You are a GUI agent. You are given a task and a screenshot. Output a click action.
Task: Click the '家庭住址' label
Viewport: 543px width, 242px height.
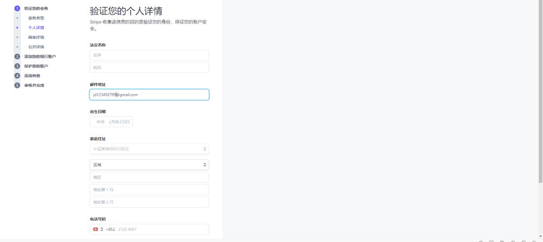[x=98, y=139]
